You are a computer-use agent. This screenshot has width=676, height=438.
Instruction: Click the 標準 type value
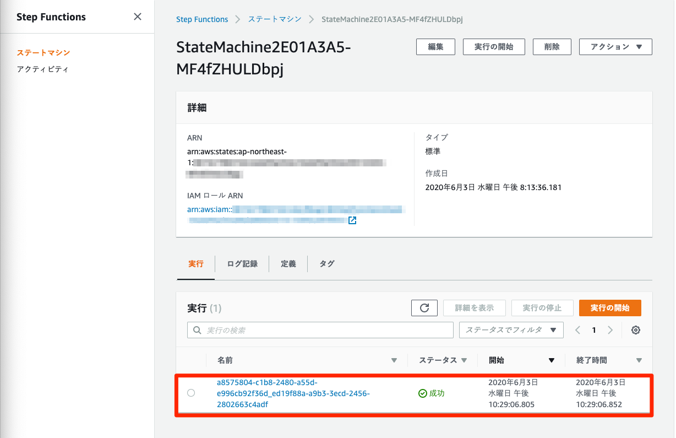433,152
